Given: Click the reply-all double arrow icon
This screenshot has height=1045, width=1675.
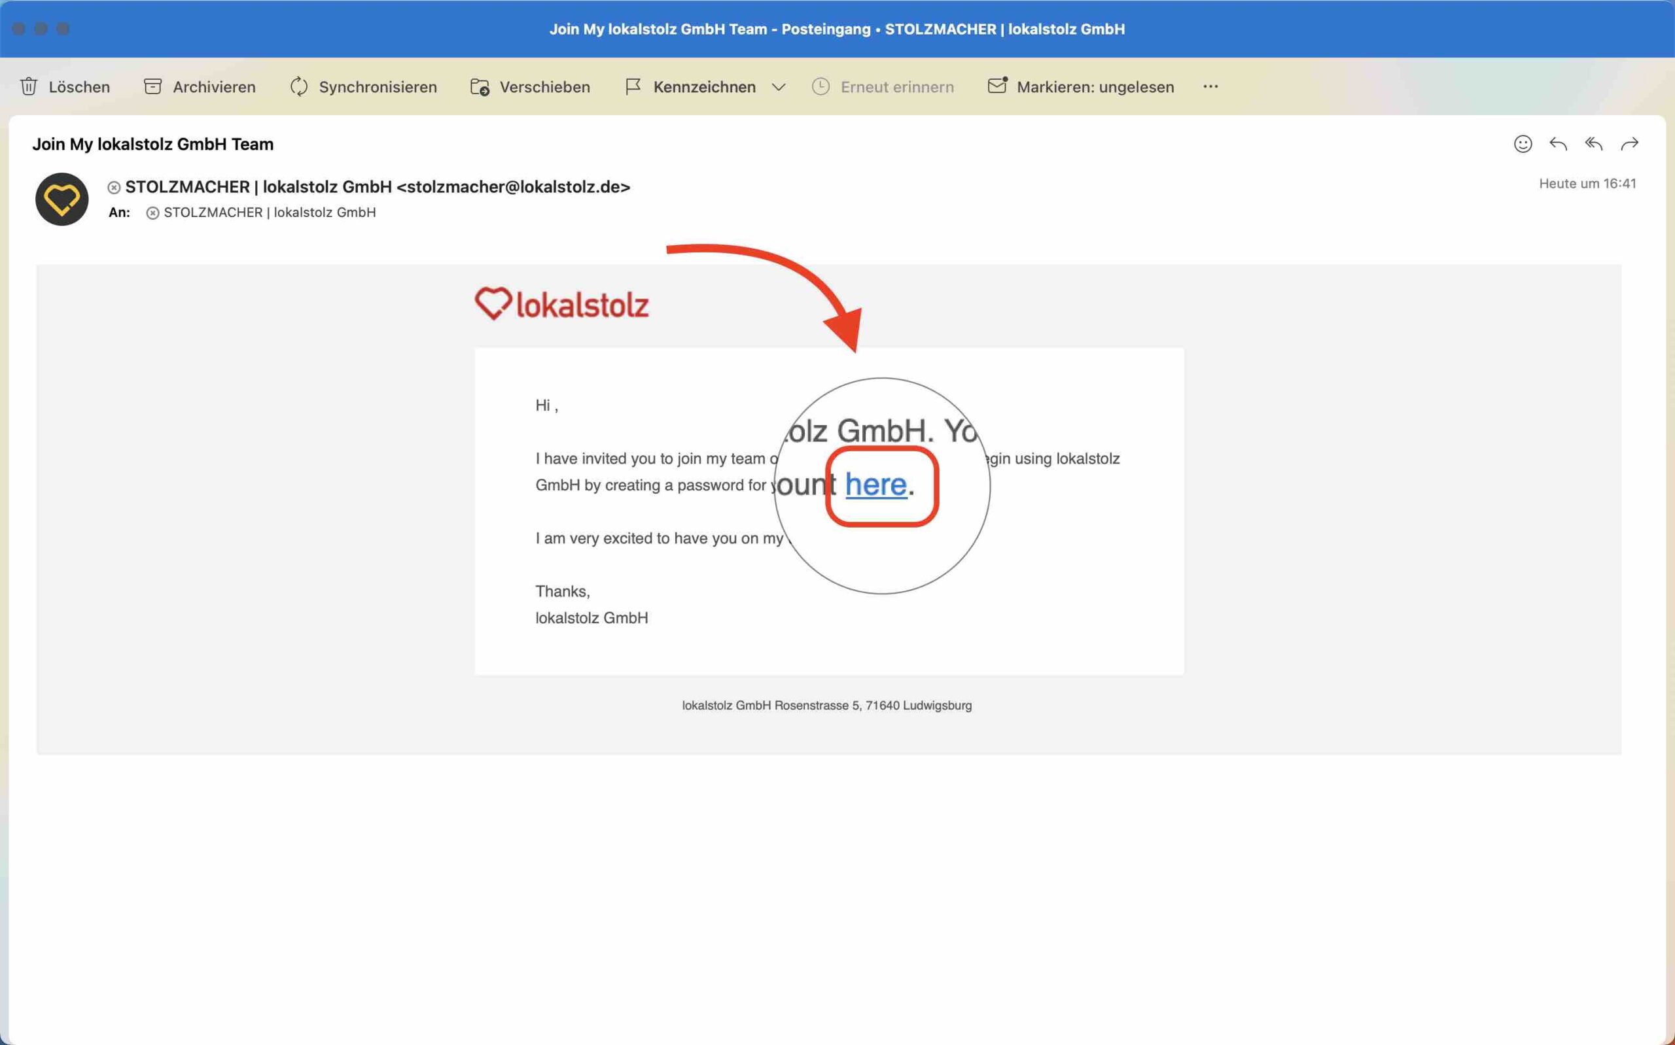Looking at the screenshot, I should (1593, 144).
